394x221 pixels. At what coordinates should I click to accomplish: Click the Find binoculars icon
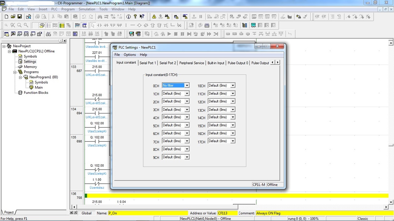[100, 17]
